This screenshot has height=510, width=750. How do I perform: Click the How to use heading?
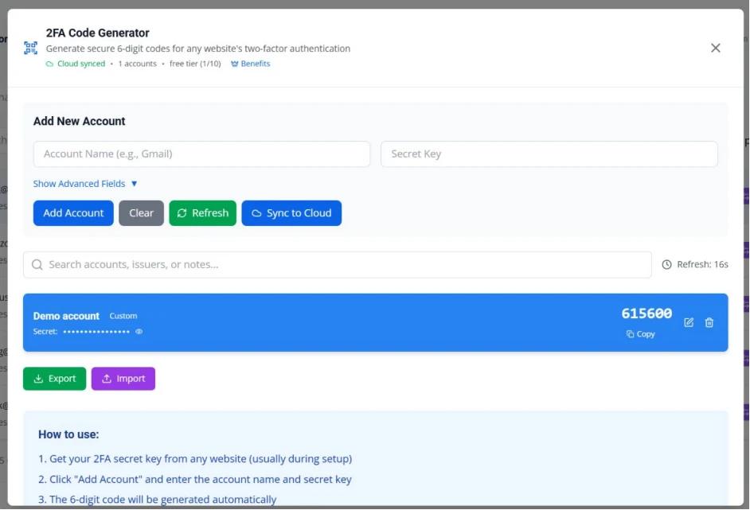pyautogui.click(x=68, y=434)
